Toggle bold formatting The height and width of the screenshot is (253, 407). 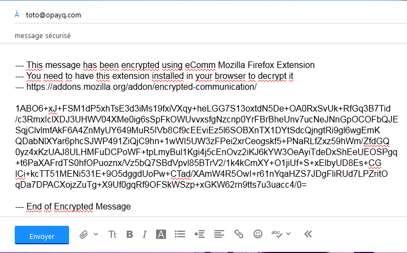129,235
